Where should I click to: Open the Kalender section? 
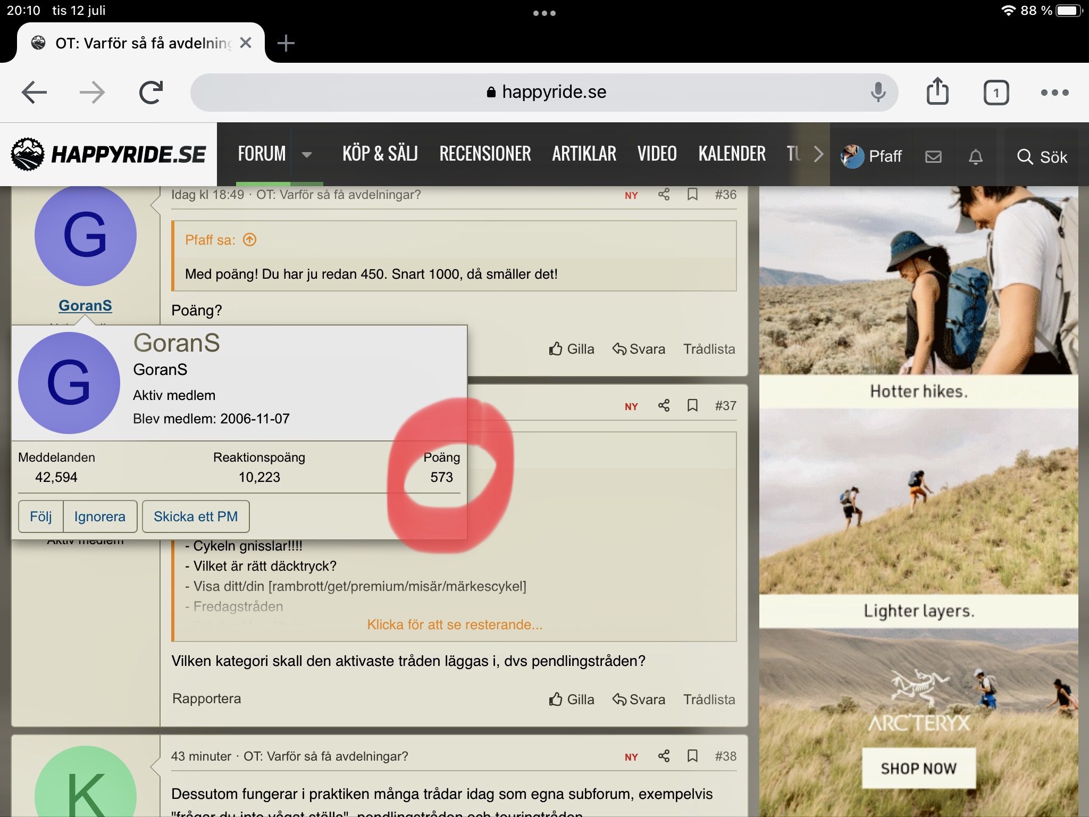pyautogui.click(x=732, y=154)
